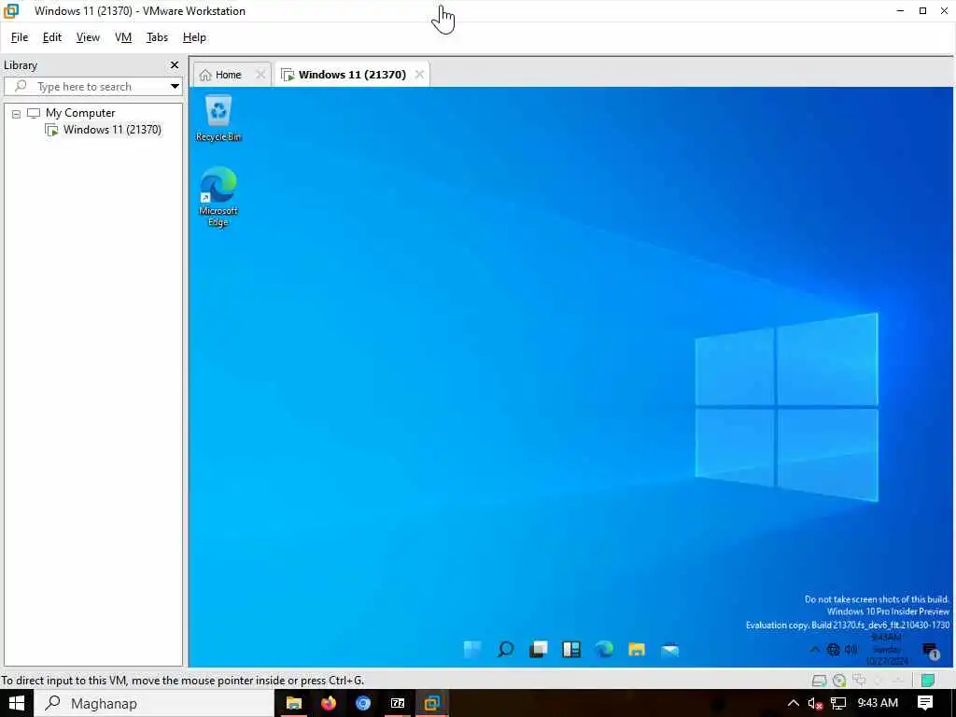The height and width of the screenshot is (717, 956).
Task: Click the muted speaker icon in host tray
Action: pos(815,703)
